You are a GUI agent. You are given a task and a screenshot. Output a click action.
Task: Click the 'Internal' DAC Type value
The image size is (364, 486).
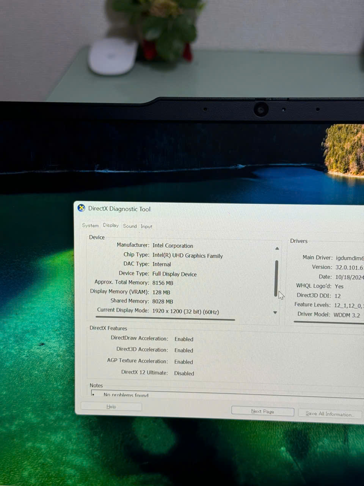tap(162, 264)
